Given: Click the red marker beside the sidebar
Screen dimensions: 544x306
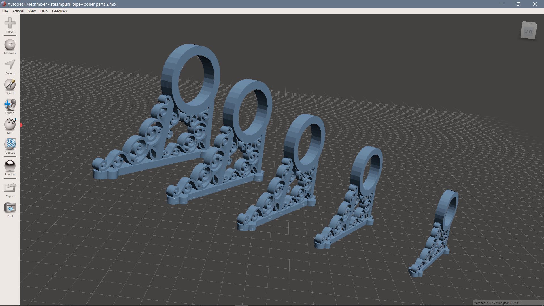Looking at the screenshot, I should tap(21, 125).
